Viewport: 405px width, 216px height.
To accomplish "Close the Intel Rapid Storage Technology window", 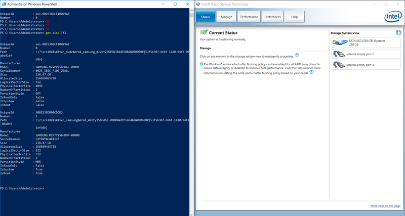I will point(398,4).
